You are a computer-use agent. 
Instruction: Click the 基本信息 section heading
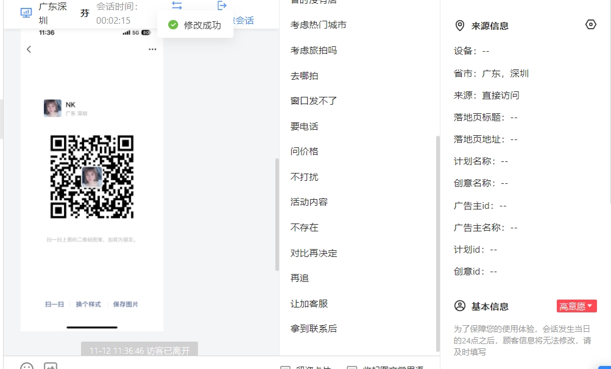pos(490,307)
